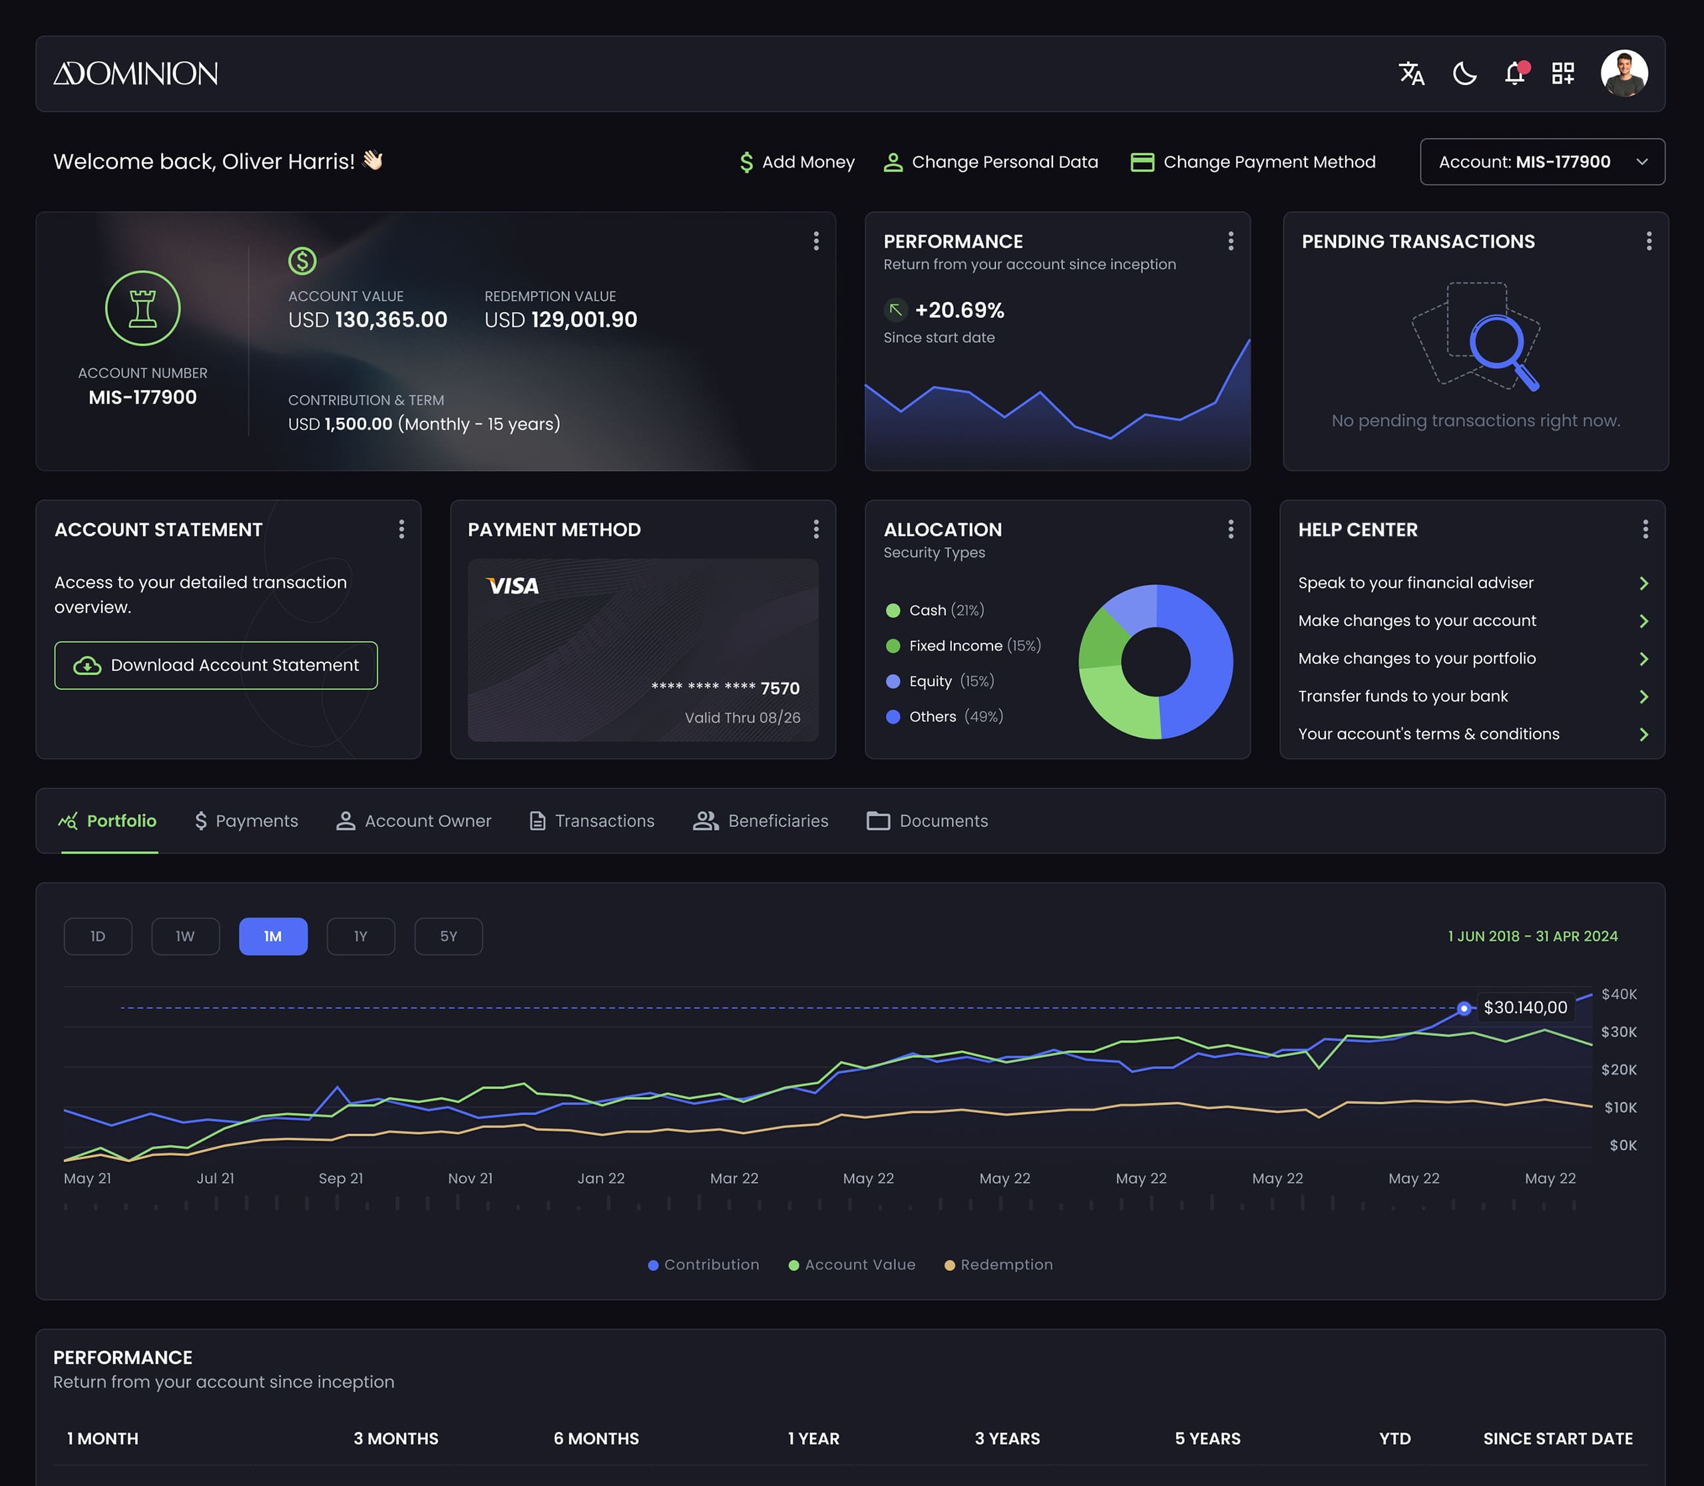Toggle dark mode moon icon
Image resolution: width=1704 pixels, height=1486 pixels.
(x=1464, y=74)
